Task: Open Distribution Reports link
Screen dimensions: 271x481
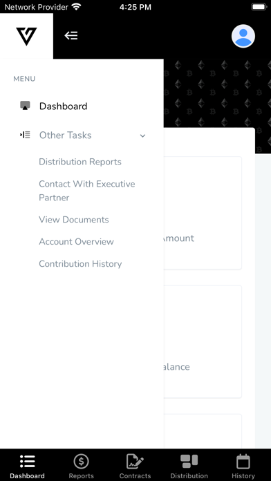Action: pos(80,162)
